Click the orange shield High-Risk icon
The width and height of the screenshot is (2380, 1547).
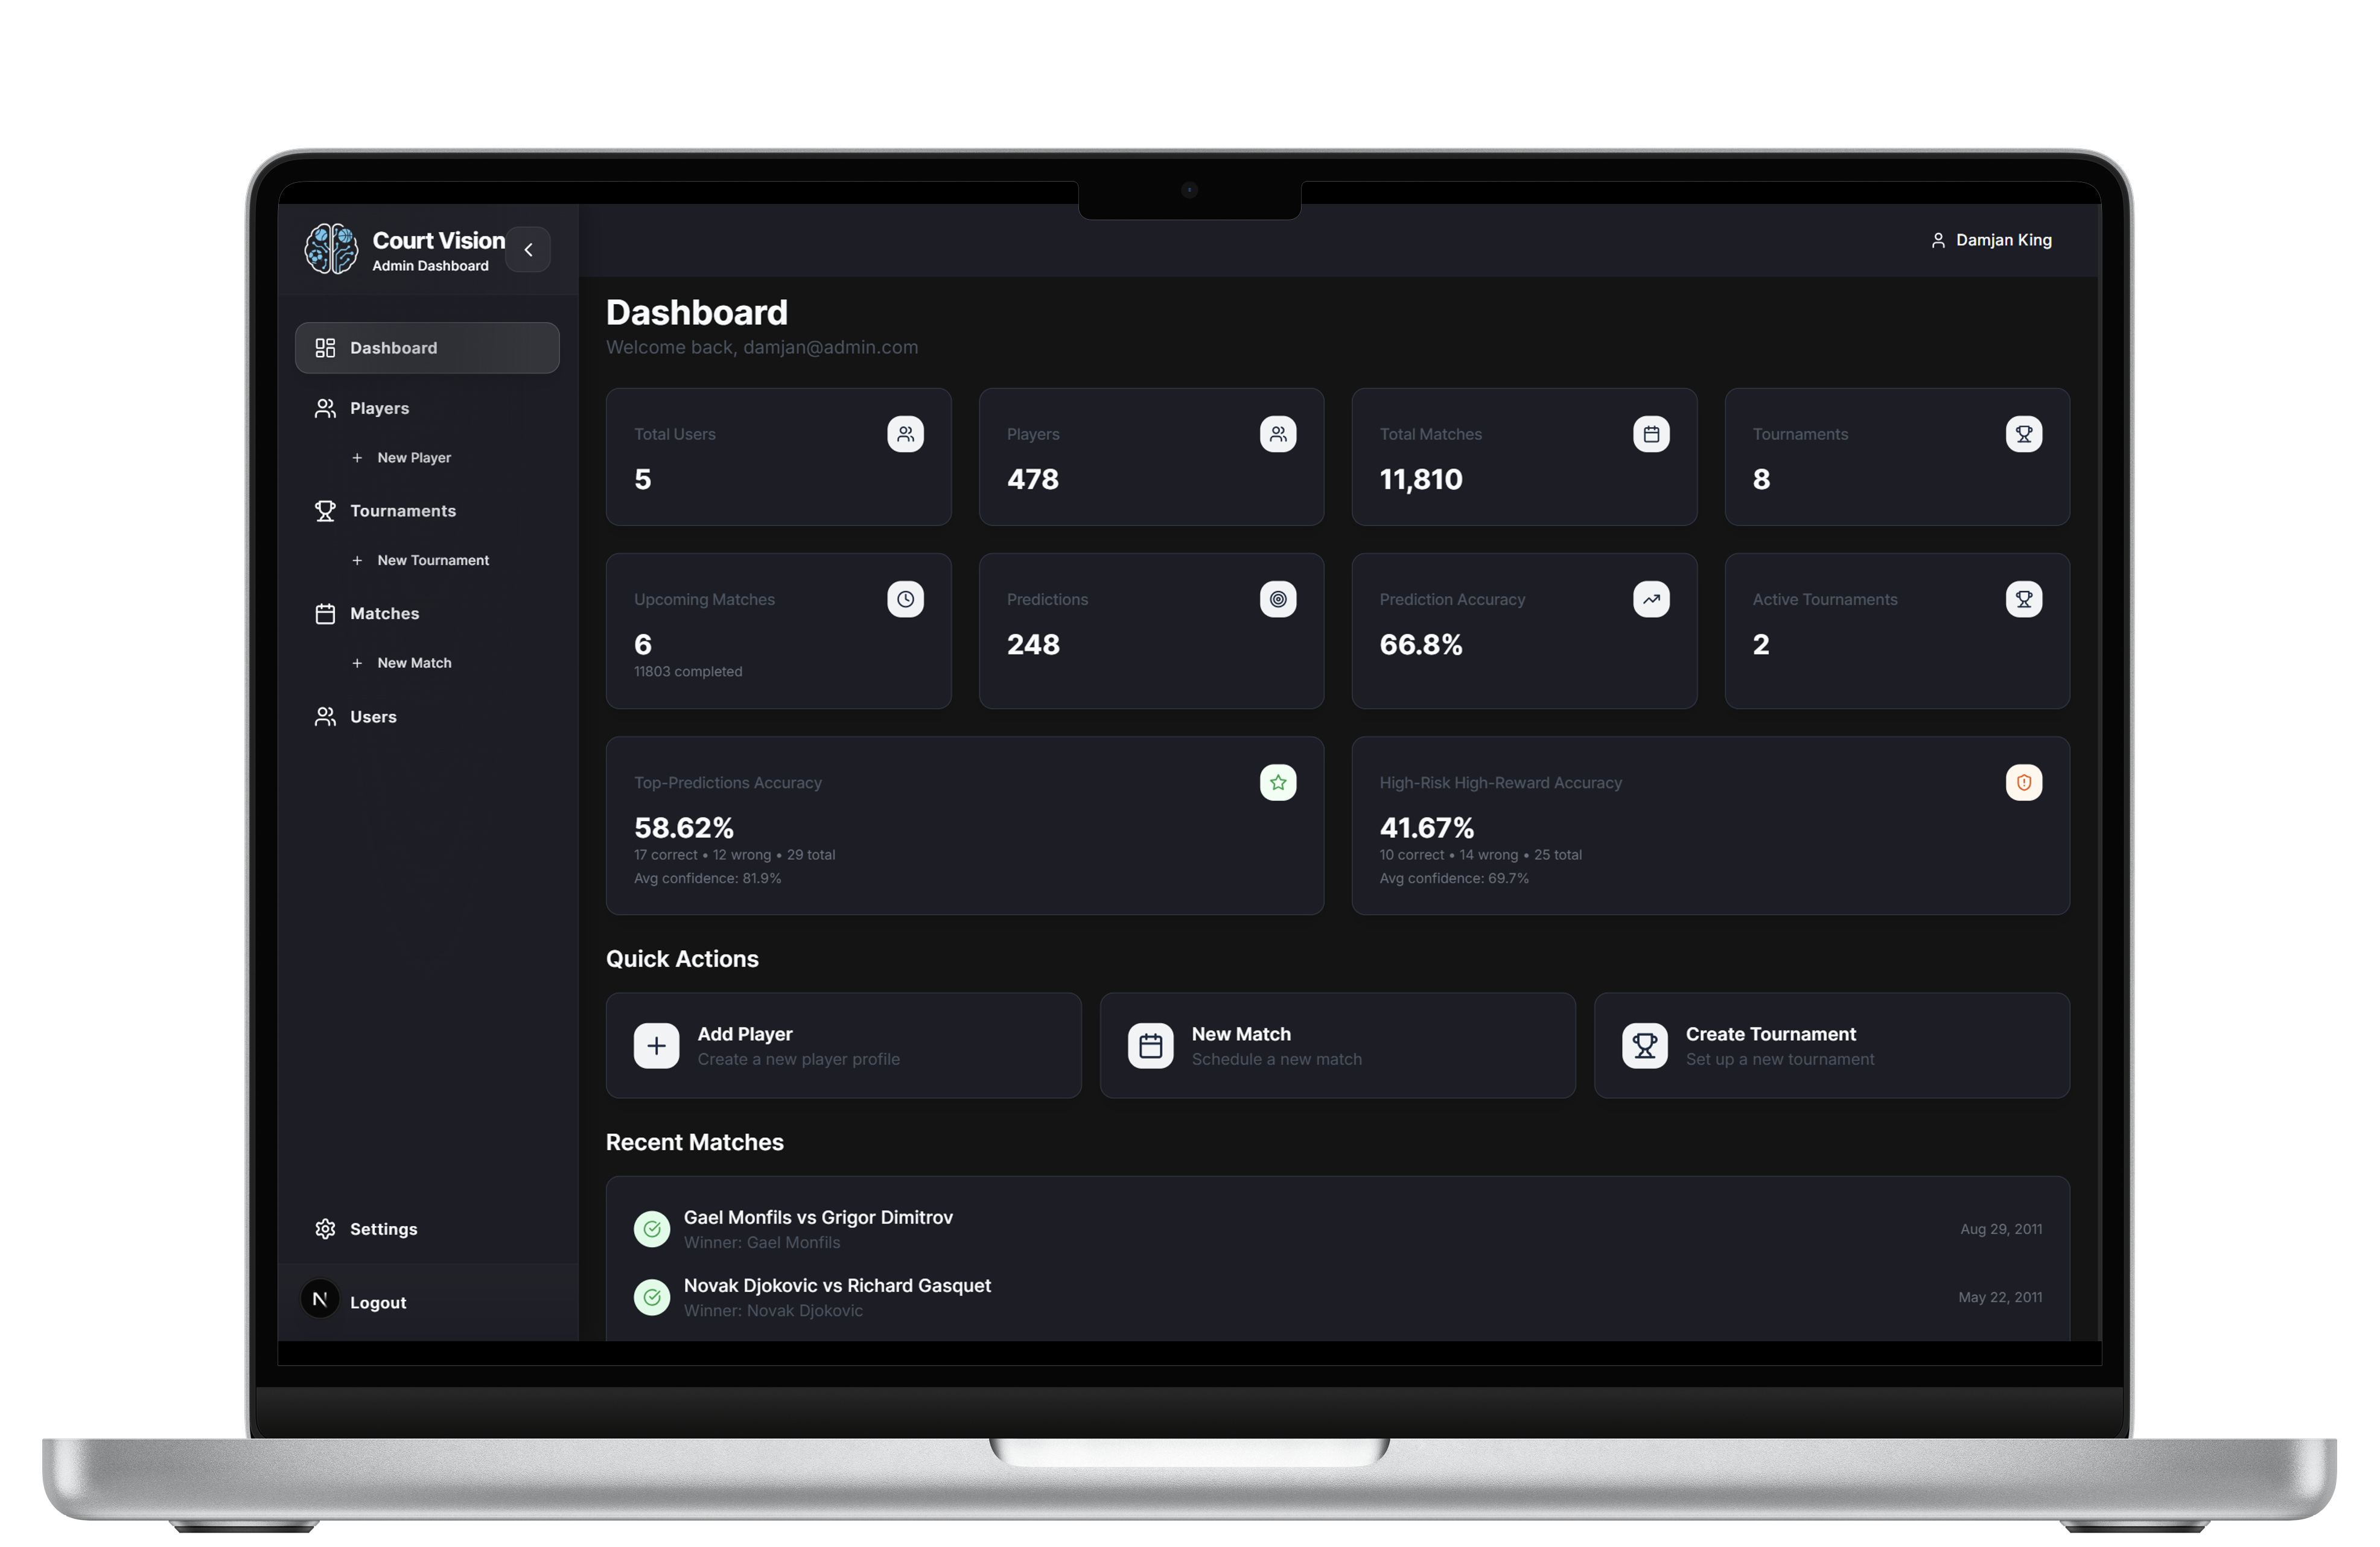(x=2023, y=783)
